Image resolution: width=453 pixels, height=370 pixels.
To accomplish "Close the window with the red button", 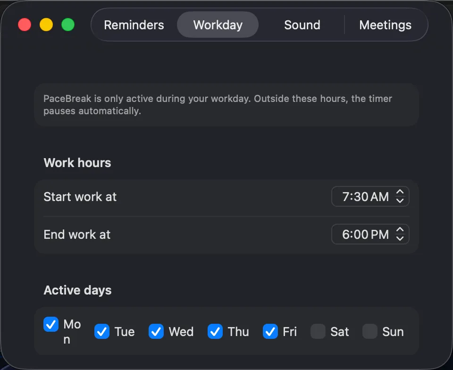I will [x=25, y=25].
